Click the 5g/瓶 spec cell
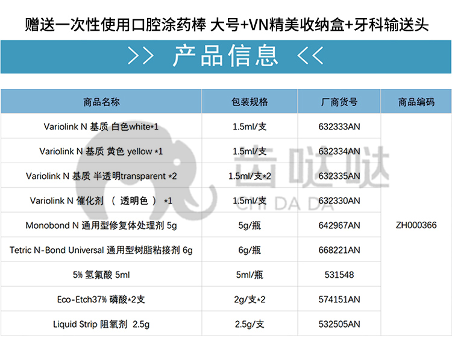452x356 pixels. pyautogui.click(x=250, y=225)
